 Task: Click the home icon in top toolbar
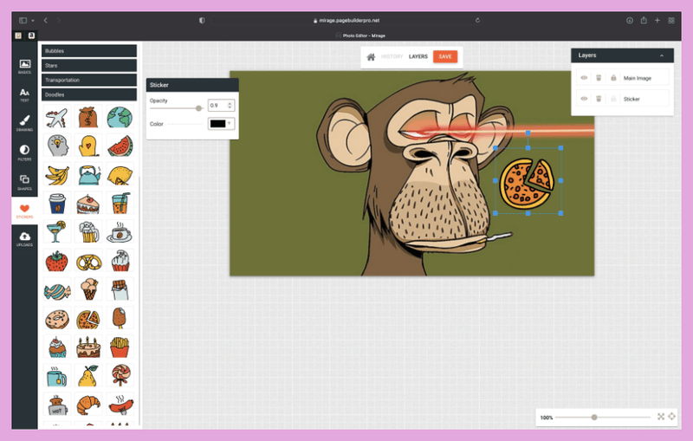(372, 56)
